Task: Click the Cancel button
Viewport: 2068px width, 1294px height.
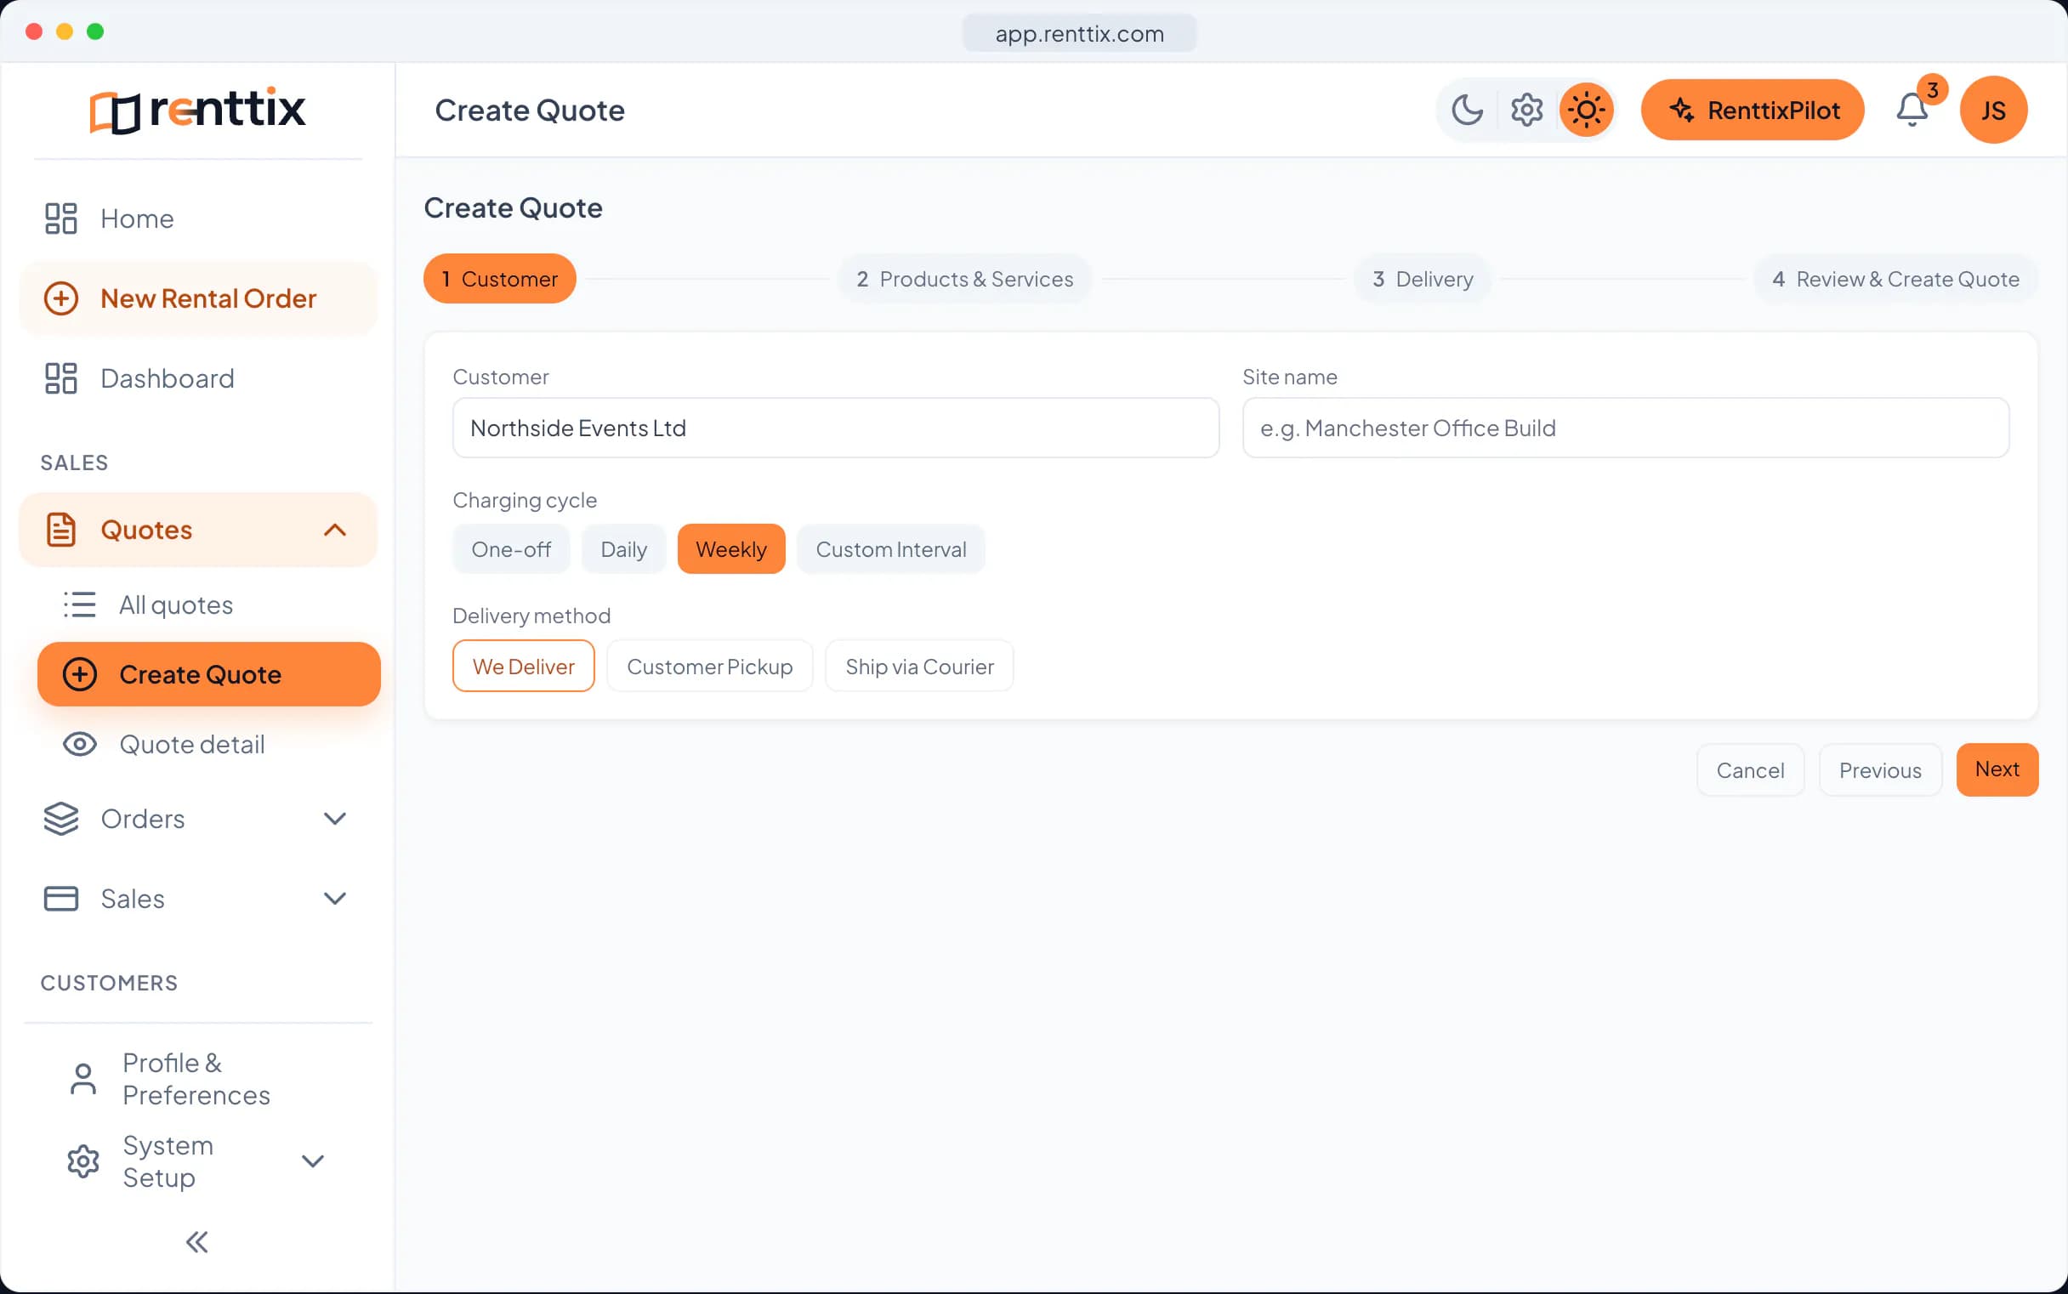Action: (x=1751, y=770)
